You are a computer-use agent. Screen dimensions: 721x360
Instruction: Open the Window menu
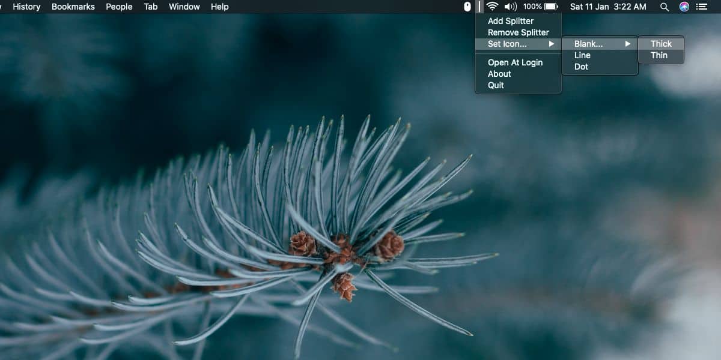click(x=184, y=7)
